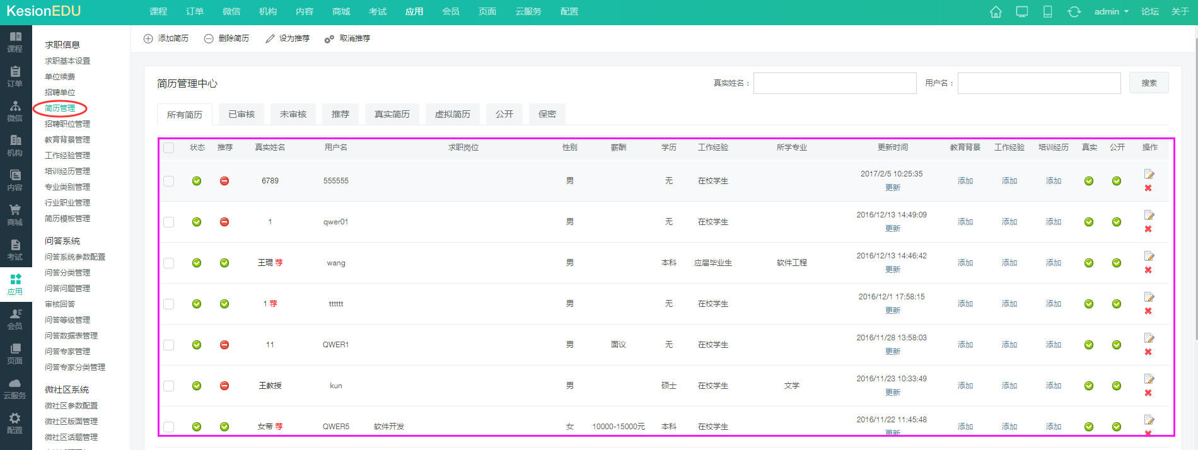Tick the checkbox for user kun row
Image resolution: width=1198 pixels, height=450 pixels.
click(x=169, y=386)
